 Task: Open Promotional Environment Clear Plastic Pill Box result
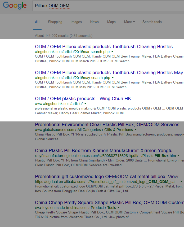tap(109, 124)
